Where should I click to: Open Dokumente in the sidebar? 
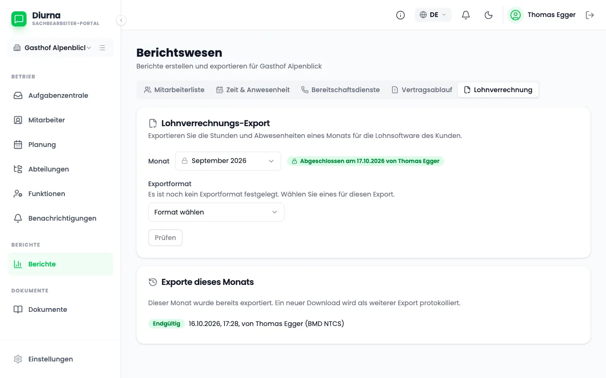click(x=61, y=309)
